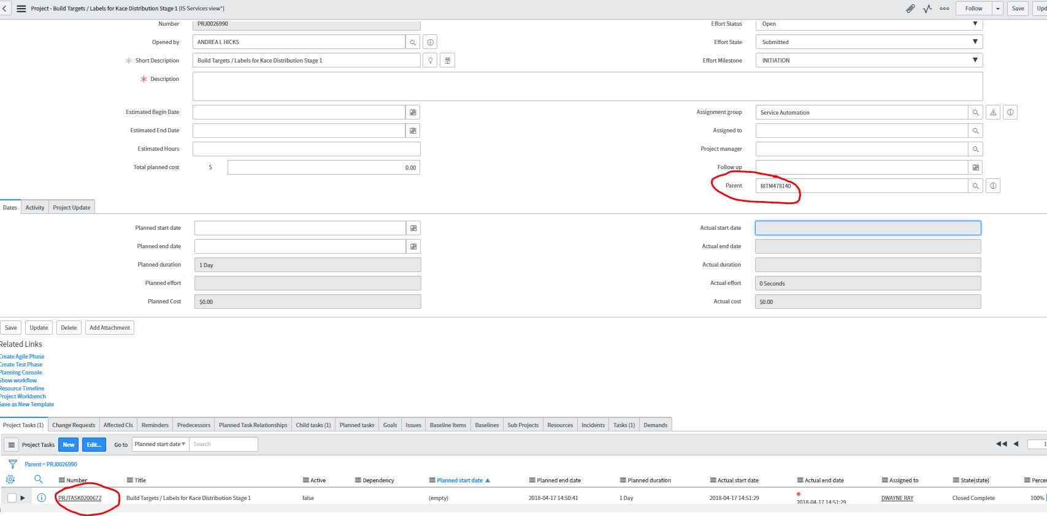
Task: Open Effort State dropdown showing Submitted
Action: click(x=869, y=42)
